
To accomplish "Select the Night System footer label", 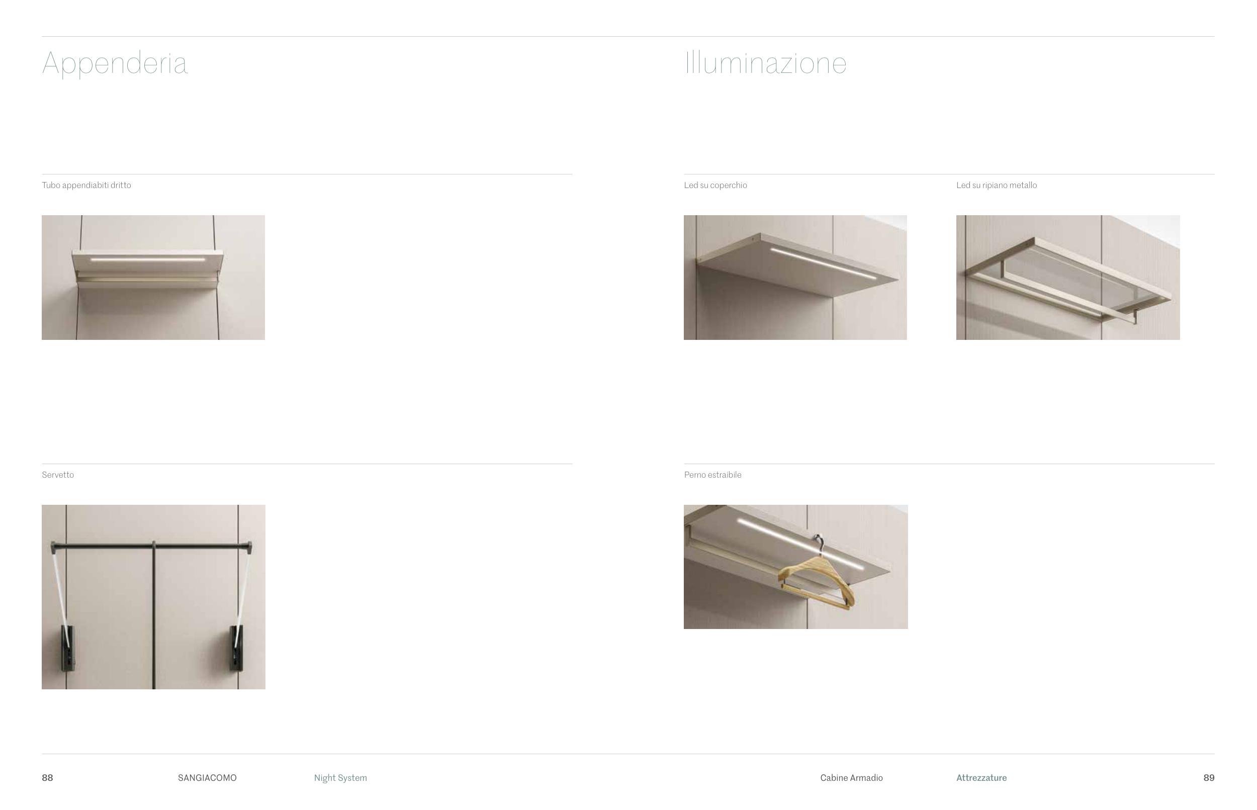I will coord(340,778).
